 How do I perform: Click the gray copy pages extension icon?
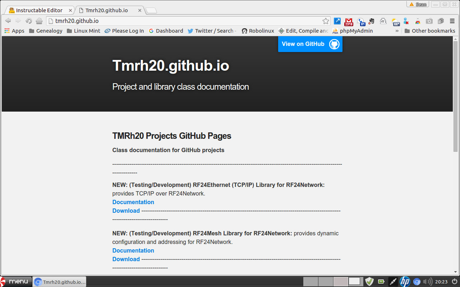point(441,21)
